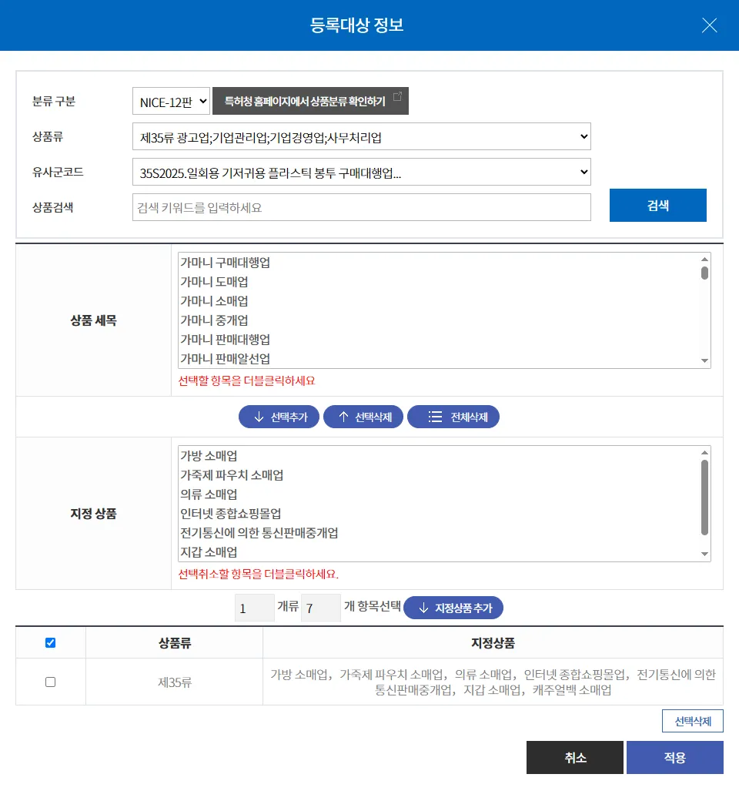Check the 제35류 row checkbox
Screen dimensions: 739x811
click(51, 682)
